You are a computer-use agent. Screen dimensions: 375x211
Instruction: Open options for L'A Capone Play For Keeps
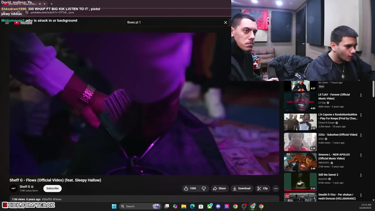point(361,115)
